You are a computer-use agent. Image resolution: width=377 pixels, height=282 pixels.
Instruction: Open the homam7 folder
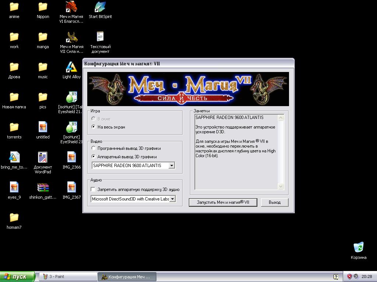click(14, 218)
